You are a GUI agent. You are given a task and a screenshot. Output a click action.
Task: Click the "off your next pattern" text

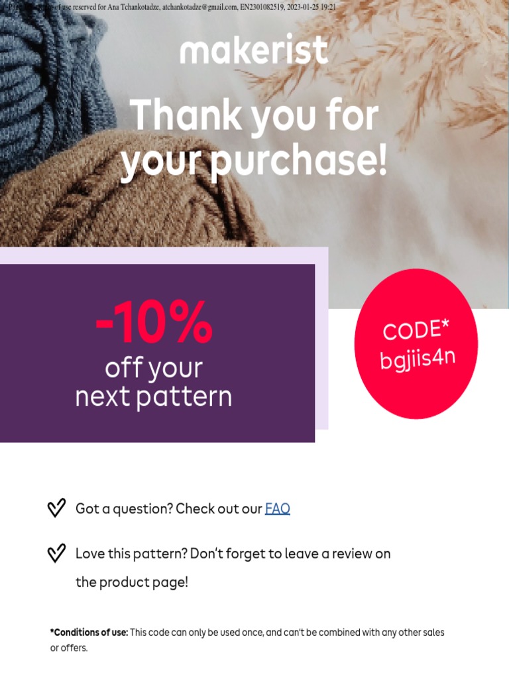pyautogui.click(x=154, y=383)
